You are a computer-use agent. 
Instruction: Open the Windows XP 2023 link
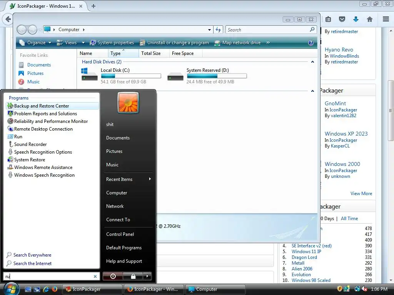(x=346, y=134)
